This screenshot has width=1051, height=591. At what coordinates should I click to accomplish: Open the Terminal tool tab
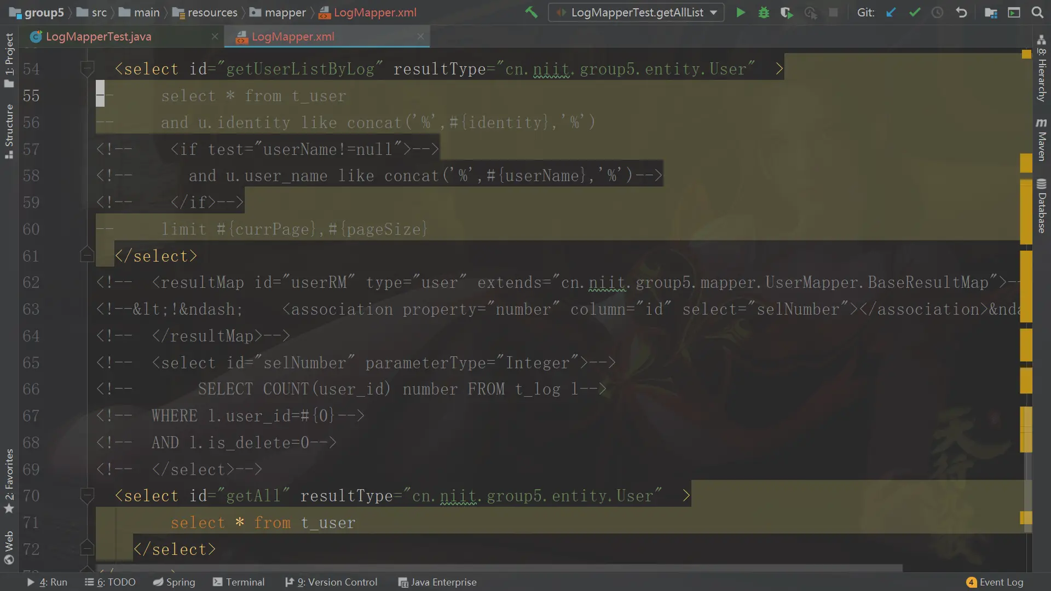point(239,582)
